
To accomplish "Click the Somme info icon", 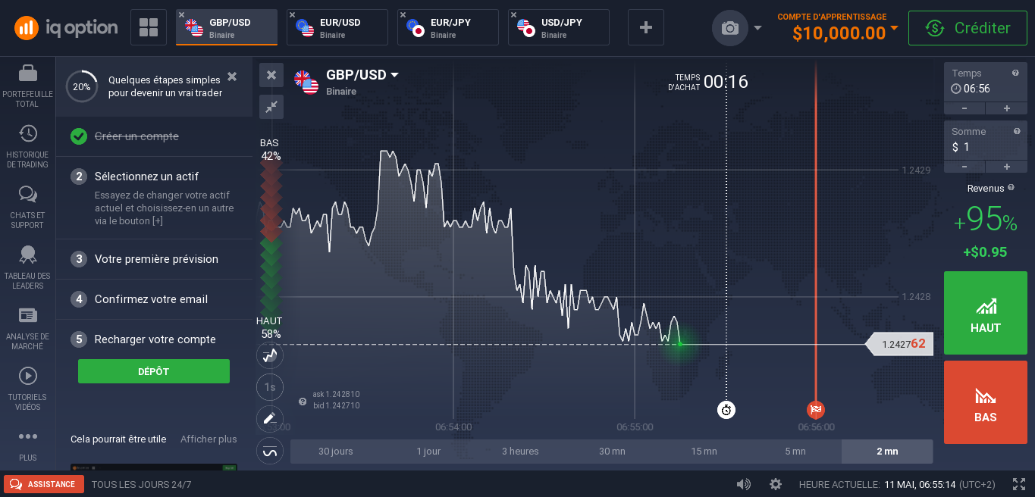I will pyautogui.click(x=1017, y=131).
